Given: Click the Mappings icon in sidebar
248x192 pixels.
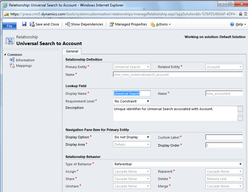Looking at the screenshot, I should [12, 65].
